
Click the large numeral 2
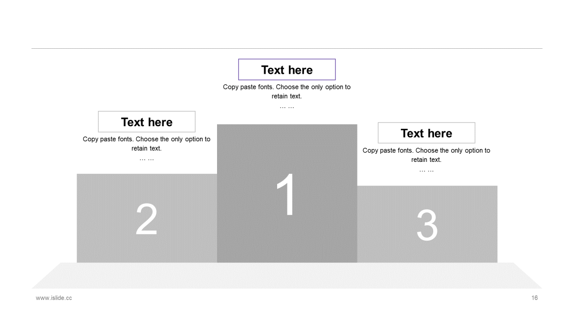(x=147, y=220)
